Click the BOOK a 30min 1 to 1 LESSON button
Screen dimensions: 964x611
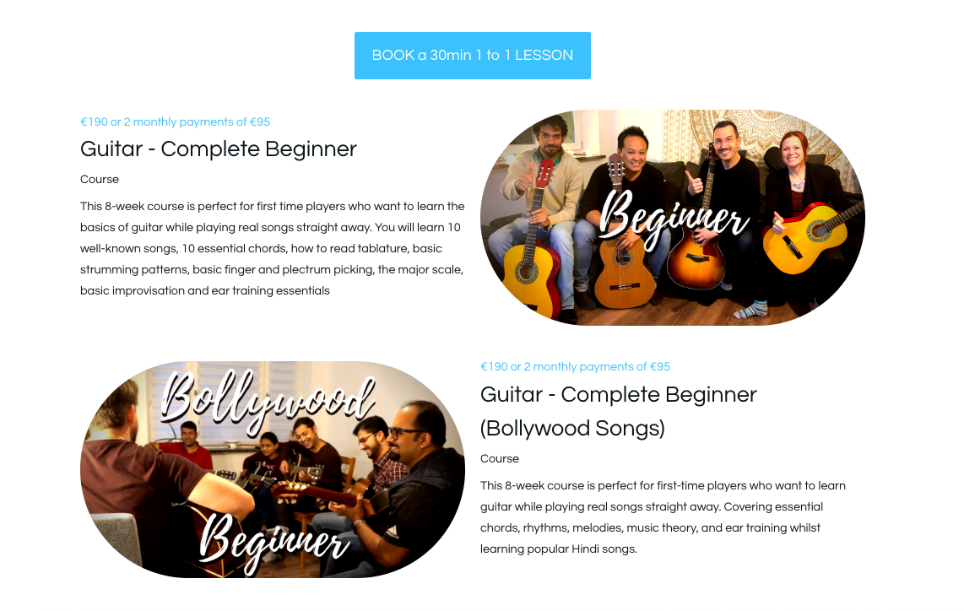(472, 56)
